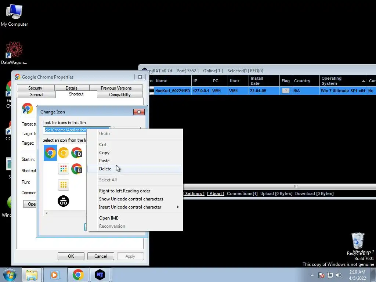Select Show Unicode control characters
Viewport: 376px width, 282px height.
pos(134,199)
